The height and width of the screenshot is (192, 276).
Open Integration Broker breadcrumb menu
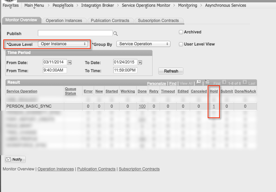tap(97, 5)
